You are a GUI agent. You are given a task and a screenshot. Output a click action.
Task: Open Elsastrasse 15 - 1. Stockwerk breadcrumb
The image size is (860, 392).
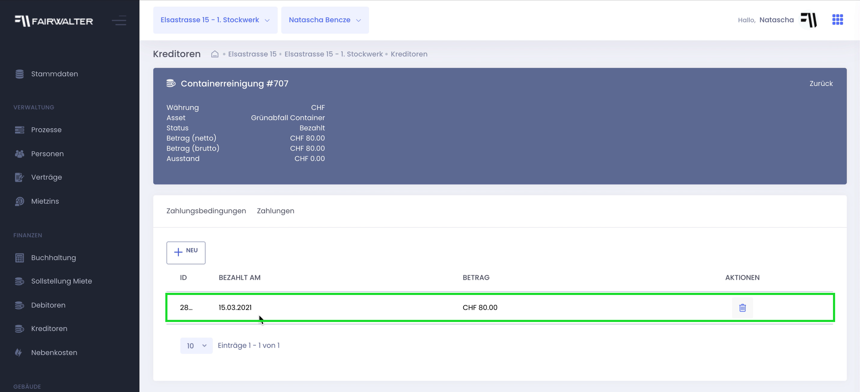333,54
